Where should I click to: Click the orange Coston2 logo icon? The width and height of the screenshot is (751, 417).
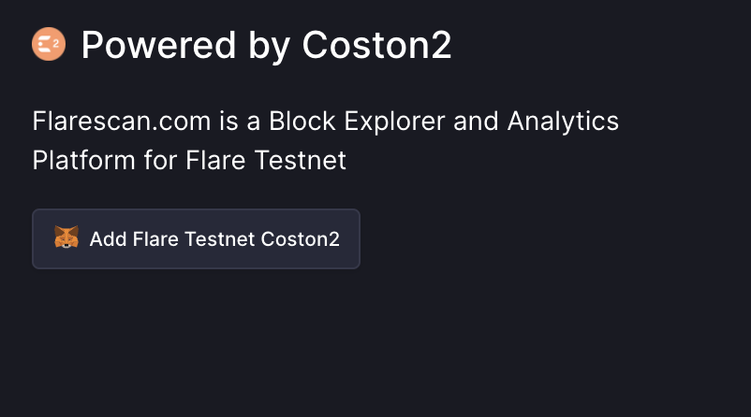tap(48, 45)
